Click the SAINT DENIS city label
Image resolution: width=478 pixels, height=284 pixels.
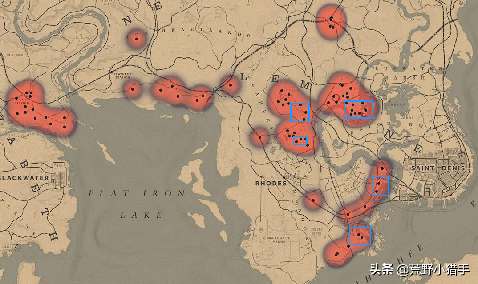coord(438,168)
